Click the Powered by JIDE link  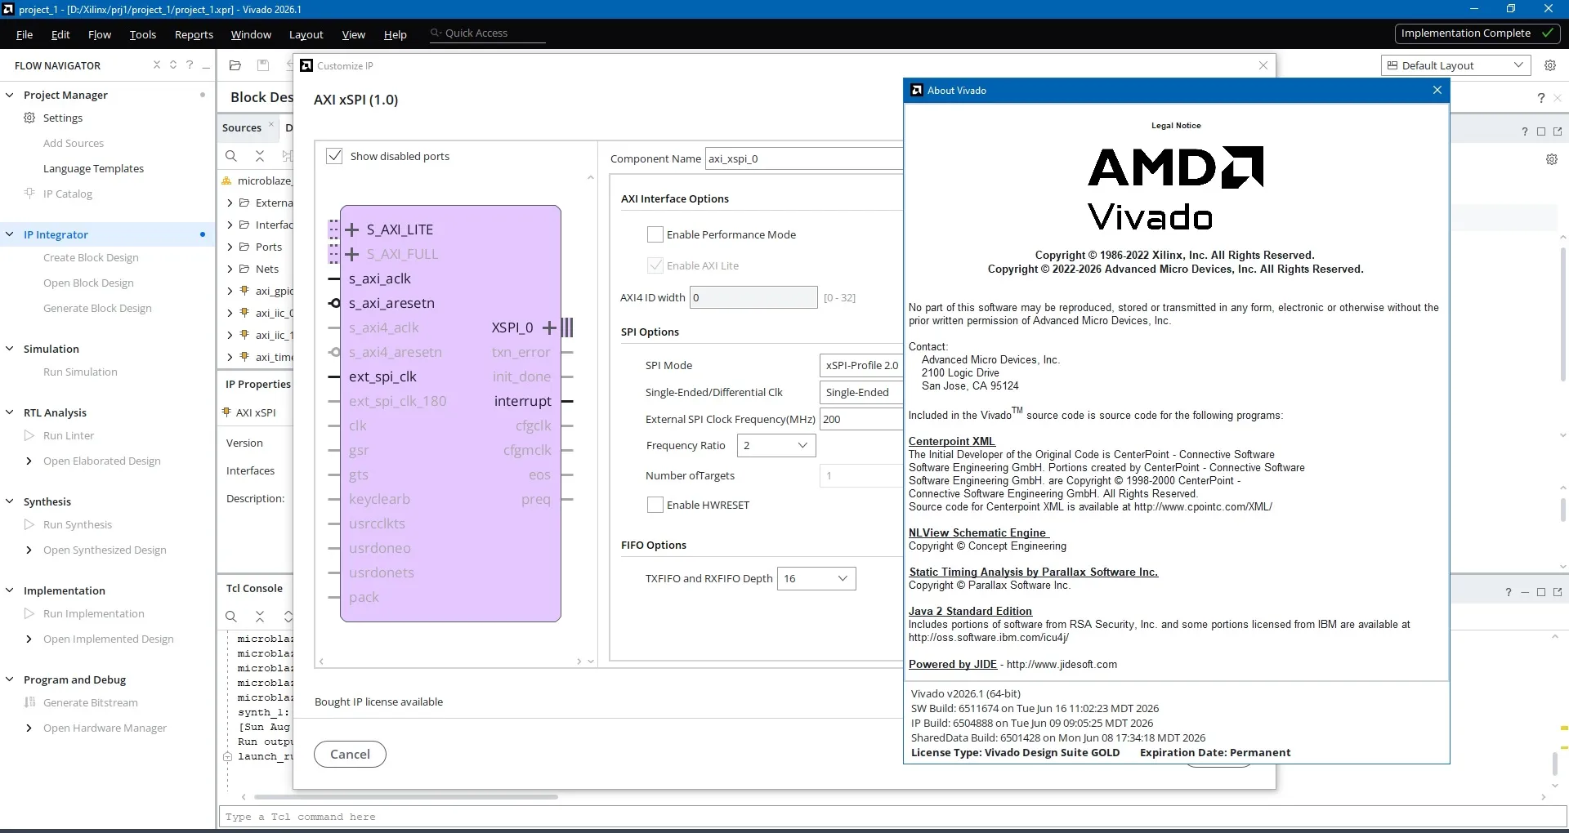[x=953, y=664]
